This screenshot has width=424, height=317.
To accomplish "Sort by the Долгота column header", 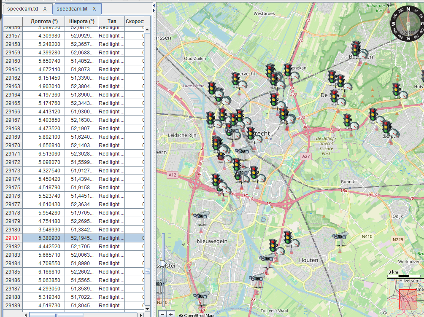I will click(44, 21).
